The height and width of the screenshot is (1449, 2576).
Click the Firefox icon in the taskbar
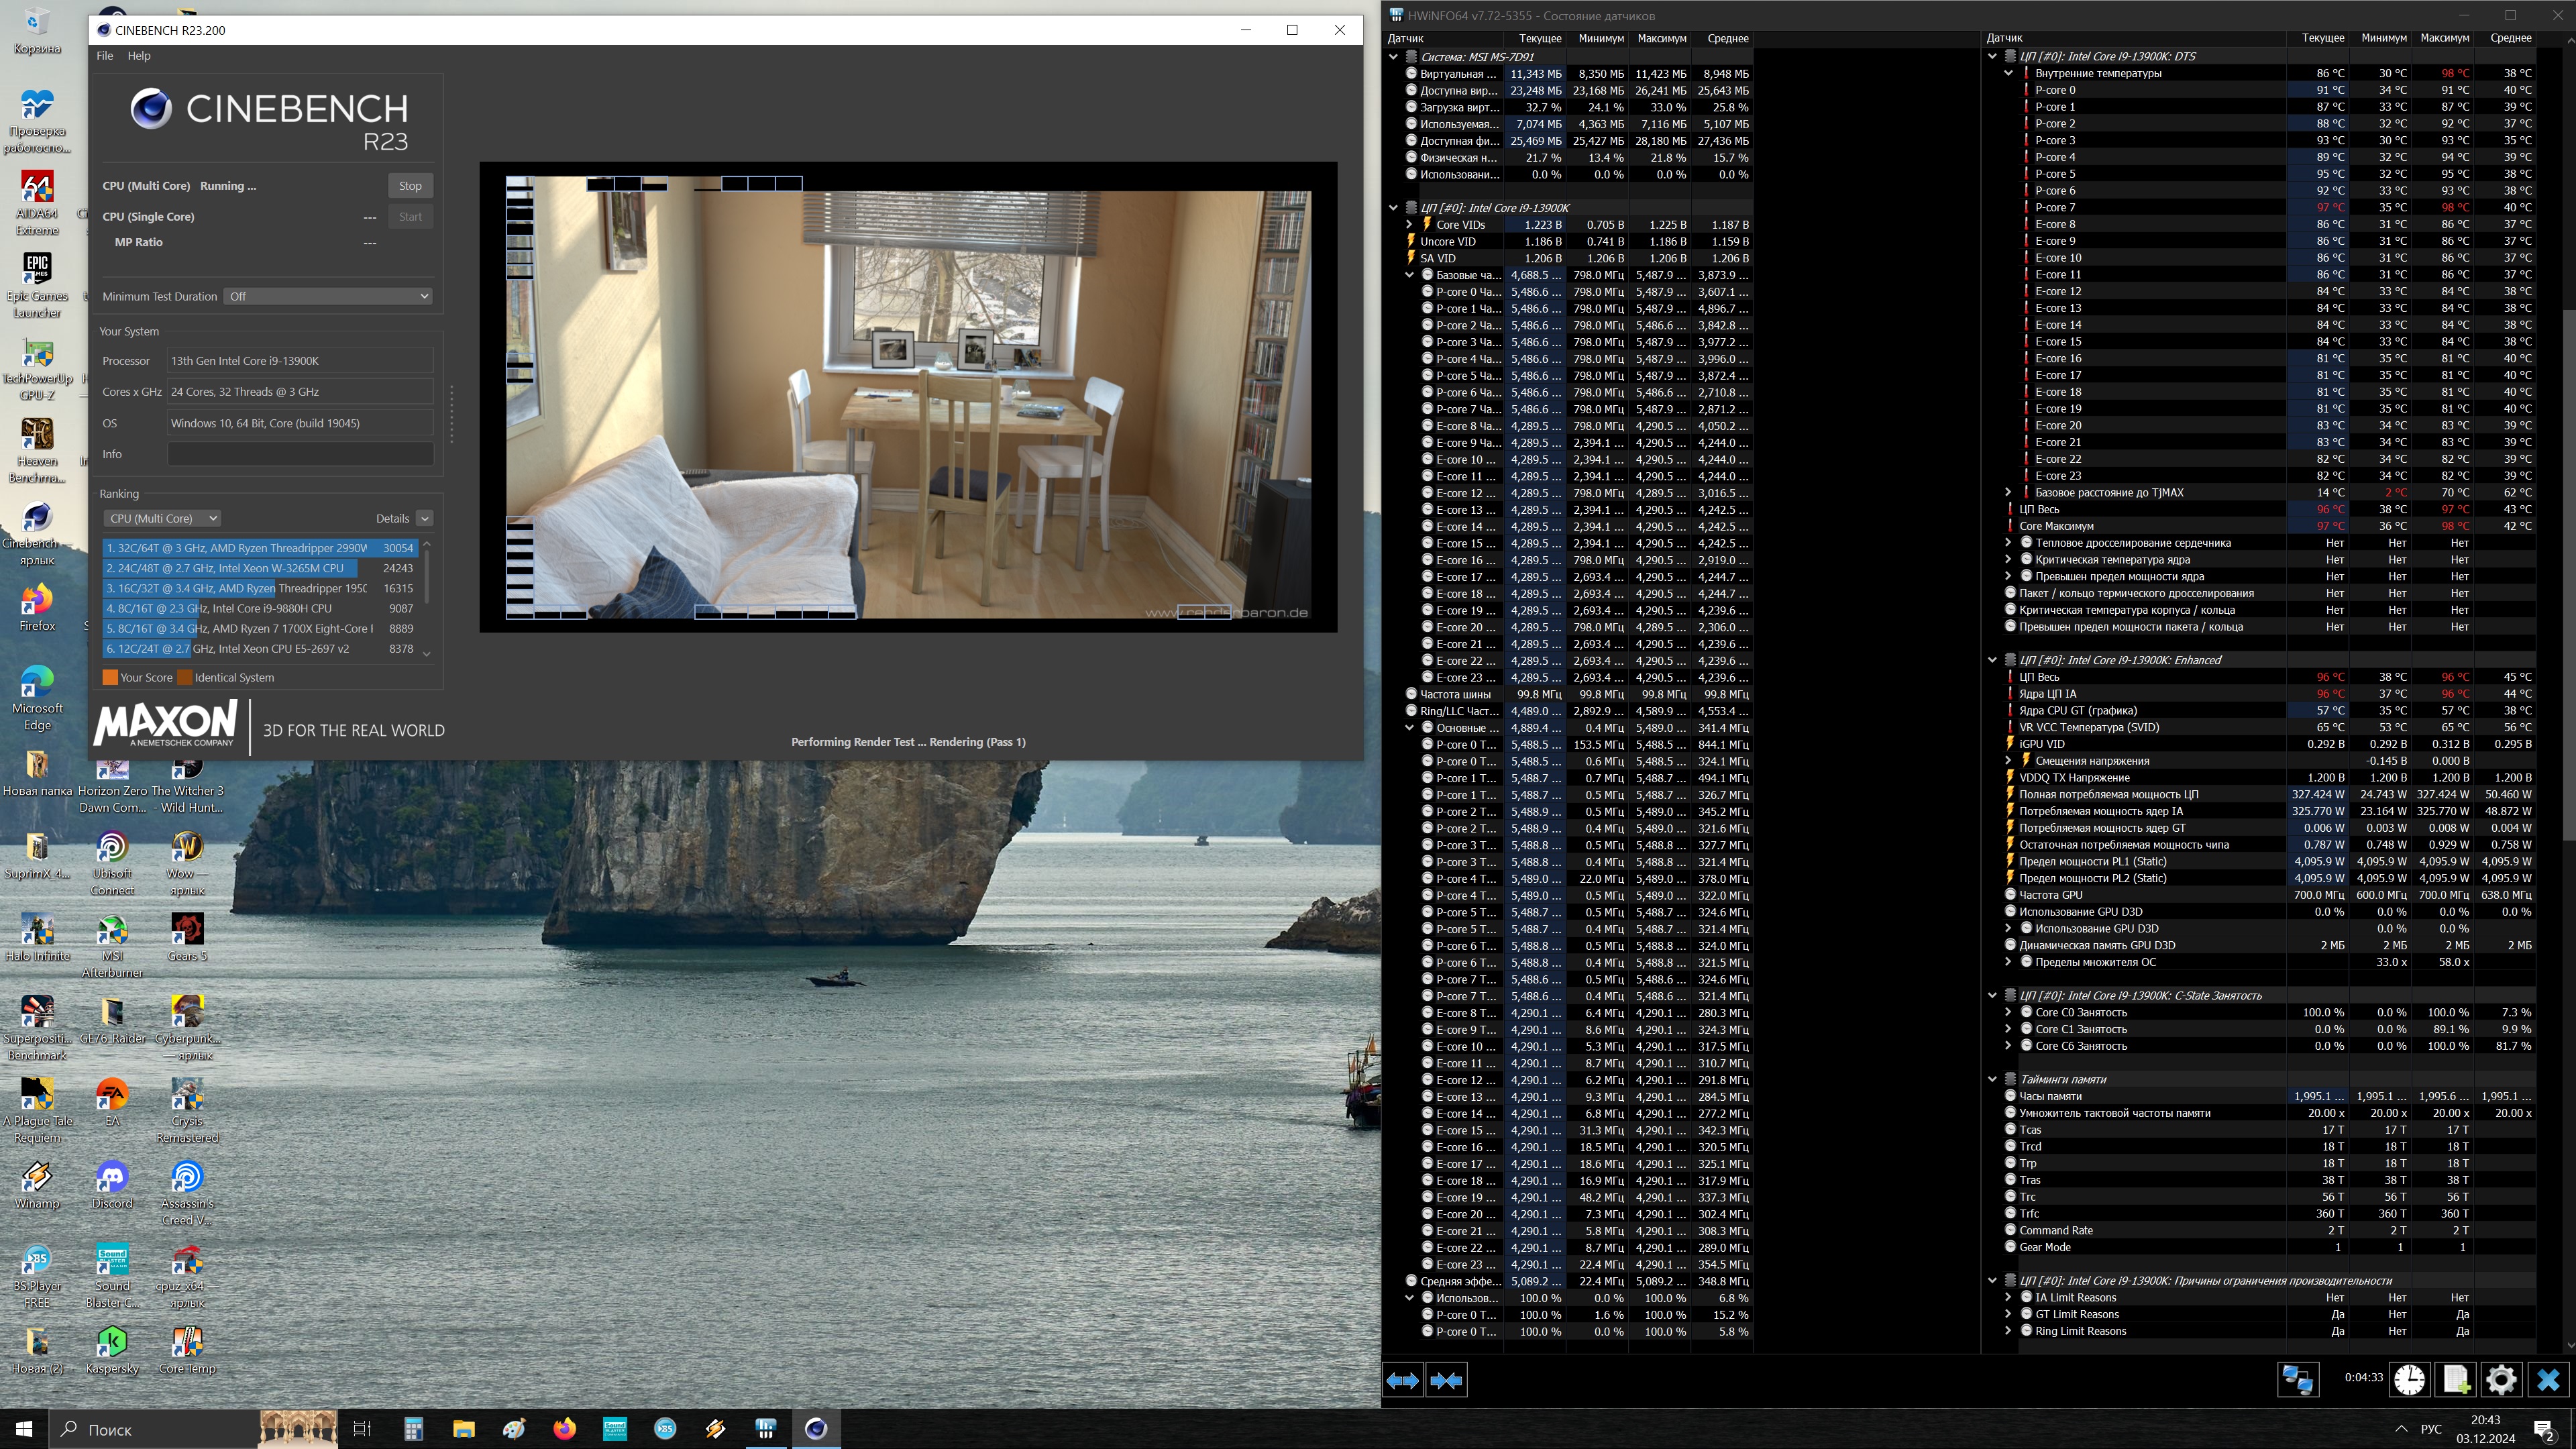coord(564,1428)
